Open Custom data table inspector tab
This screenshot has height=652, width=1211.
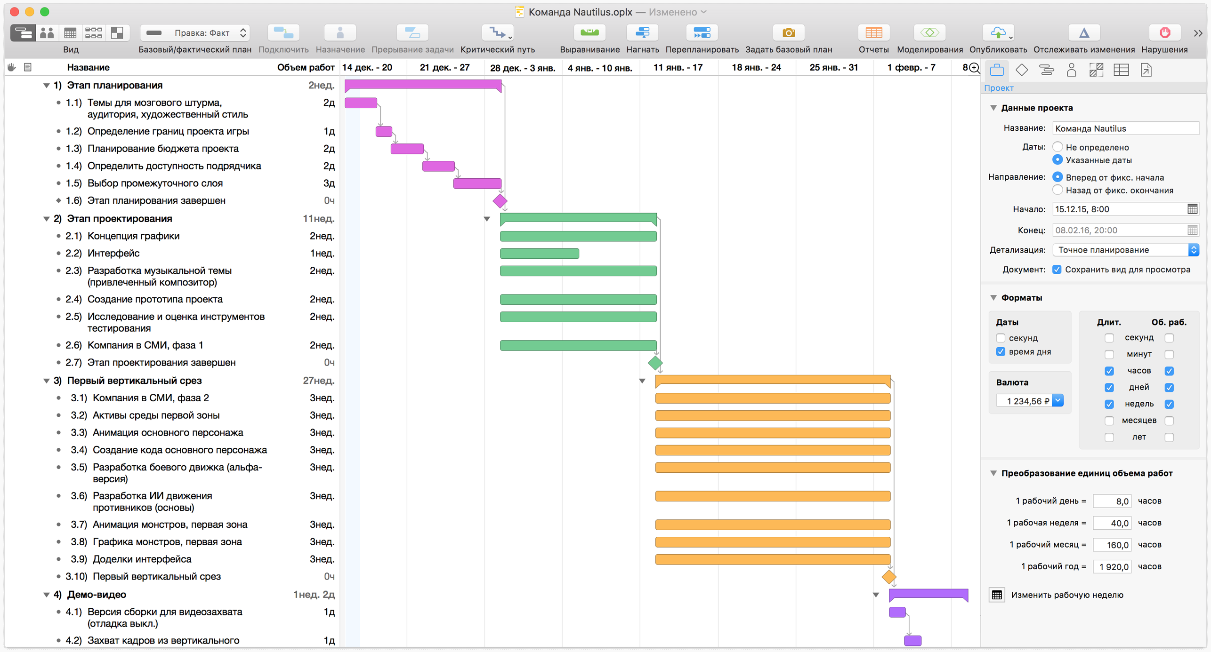[x=1122, y=71]
